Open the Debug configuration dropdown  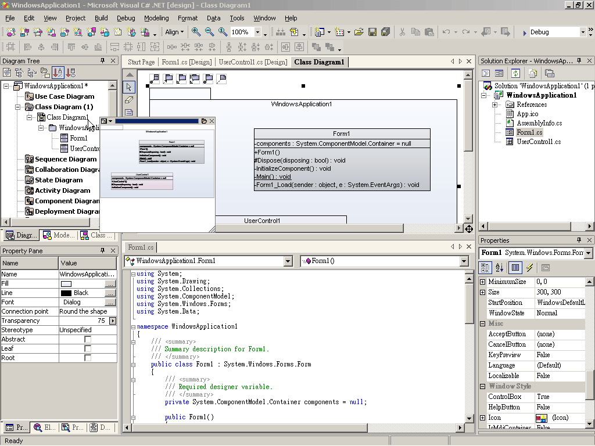583,33
